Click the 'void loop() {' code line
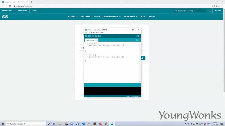This screenshot has width=225, height=126. click(x=90, y=55)
